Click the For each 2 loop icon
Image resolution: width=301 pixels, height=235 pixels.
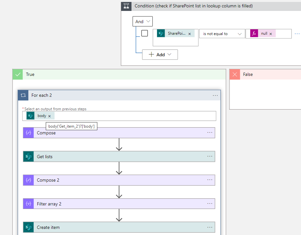coord(23,95)
